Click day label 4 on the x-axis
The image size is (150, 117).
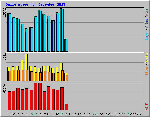(23, 114)
